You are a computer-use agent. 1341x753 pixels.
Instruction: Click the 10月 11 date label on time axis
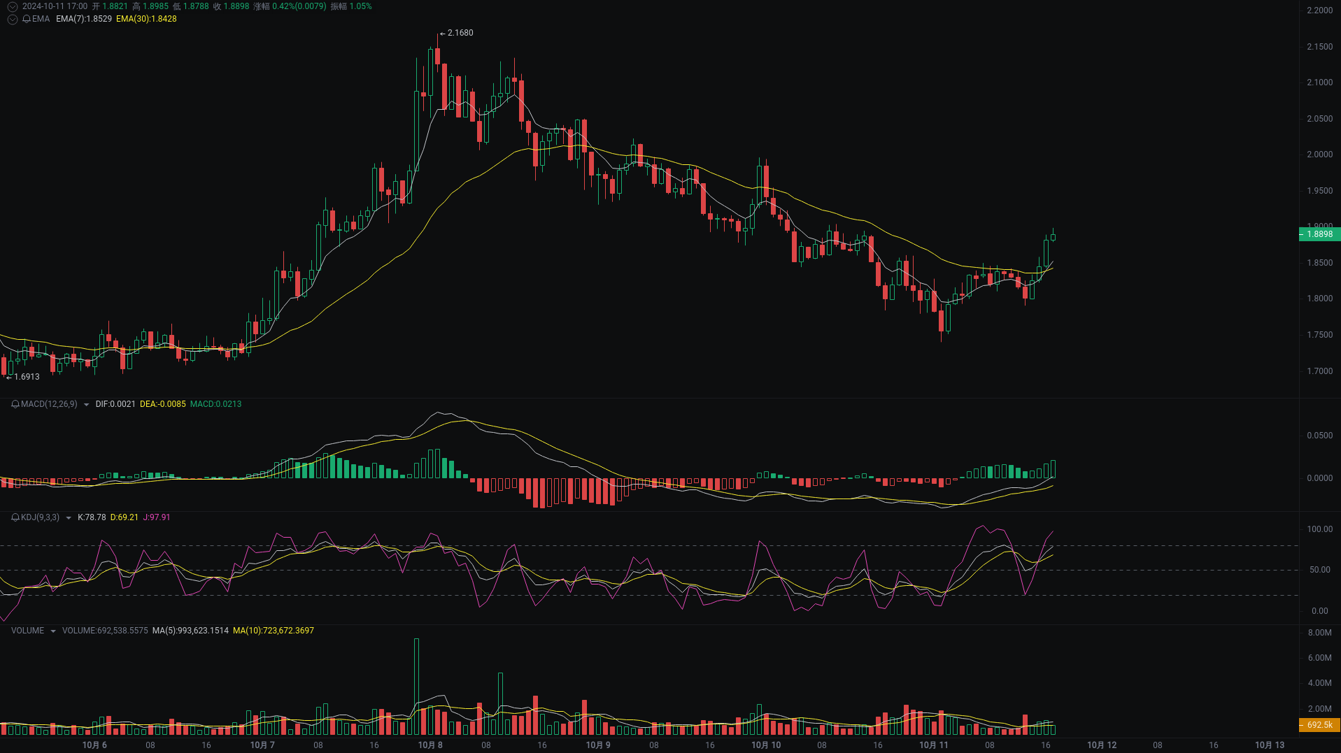point(934,745)
